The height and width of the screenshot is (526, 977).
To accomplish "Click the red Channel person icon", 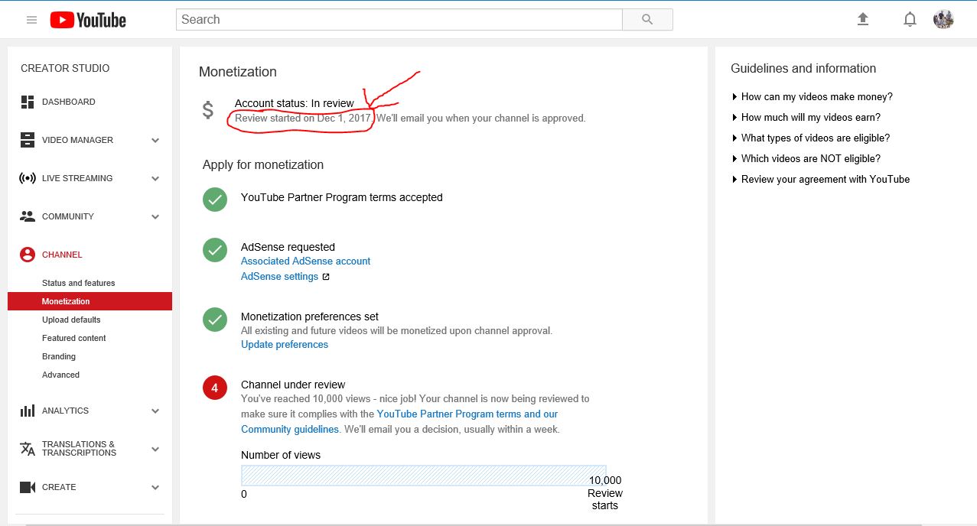I will [x=28, y=255].
